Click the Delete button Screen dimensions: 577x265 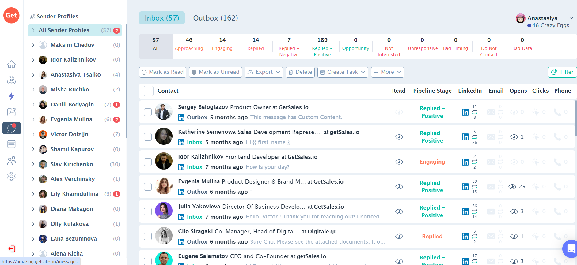point(300,72)
